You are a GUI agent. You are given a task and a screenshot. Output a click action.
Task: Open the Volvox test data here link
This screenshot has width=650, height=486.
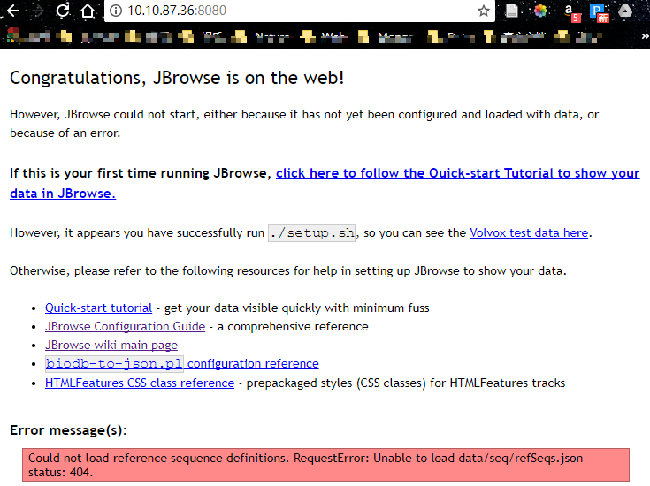coord(529,233)
